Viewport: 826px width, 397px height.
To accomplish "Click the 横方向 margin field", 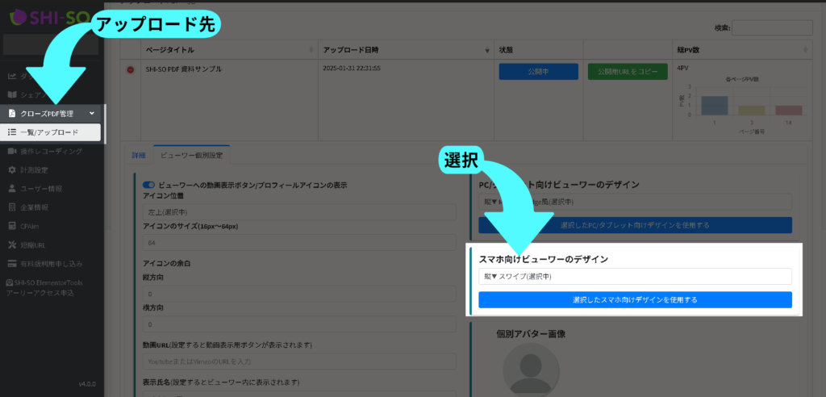I will coord(299,324).
